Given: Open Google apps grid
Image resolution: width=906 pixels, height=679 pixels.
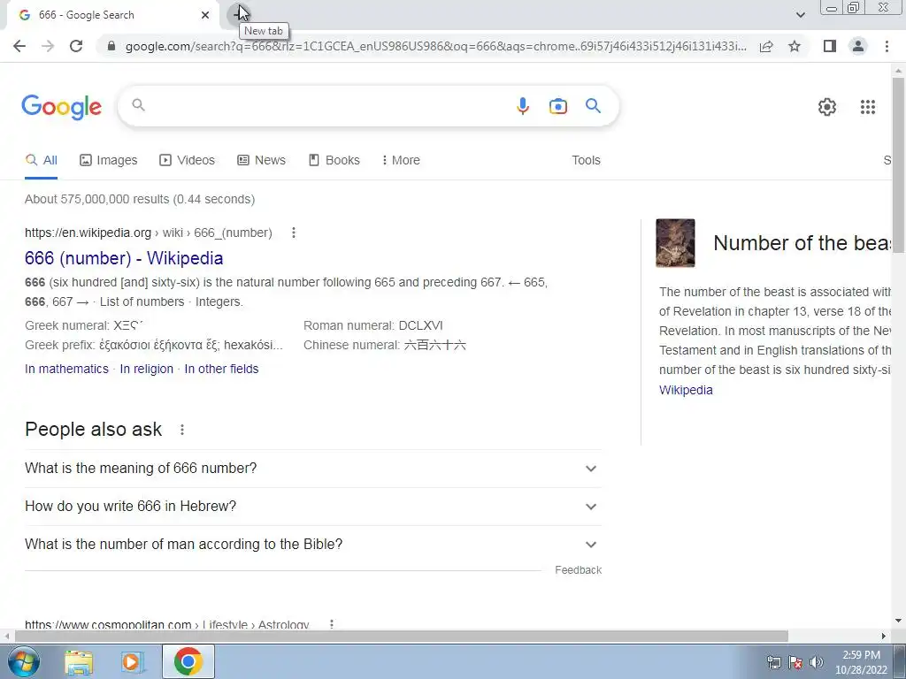Looking at the screenshot, I should 867,107.
